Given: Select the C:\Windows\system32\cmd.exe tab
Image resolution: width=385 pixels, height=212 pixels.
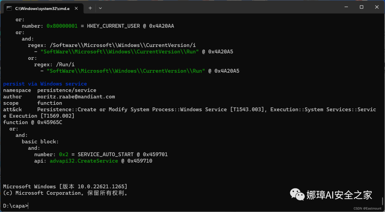Looking at the screenshot, I should pyautogui.click(x=42, y=8).
